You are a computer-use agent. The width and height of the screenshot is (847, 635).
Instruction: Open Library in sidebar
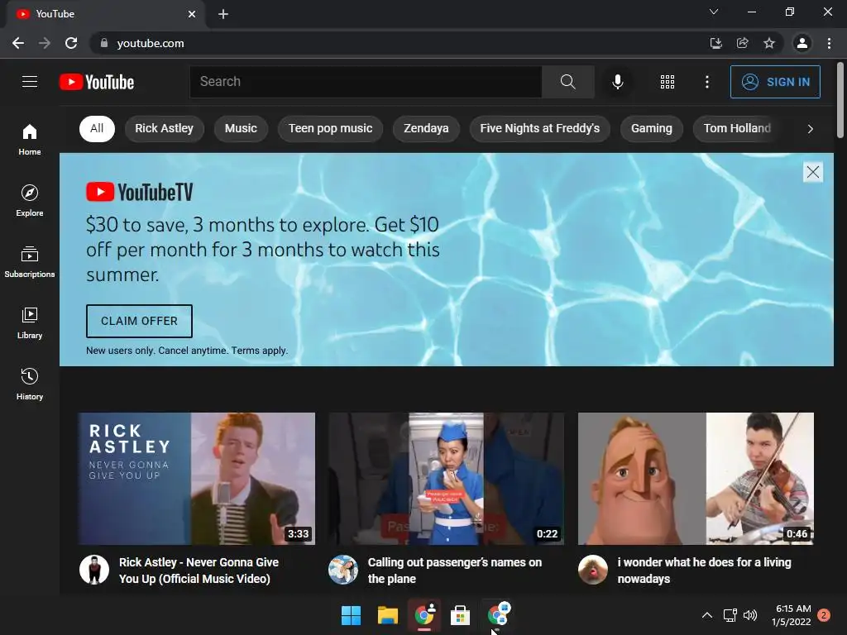[30, 323]
